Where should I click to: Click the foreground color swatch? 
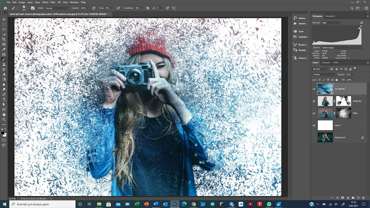click(x=3, y=133)
